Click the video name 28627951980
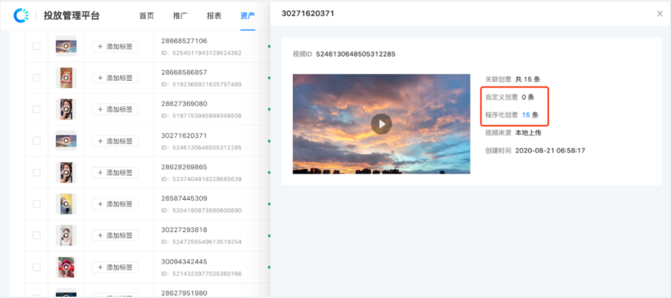The width and height of the screenshot is (671, 298). coord(184,293)
